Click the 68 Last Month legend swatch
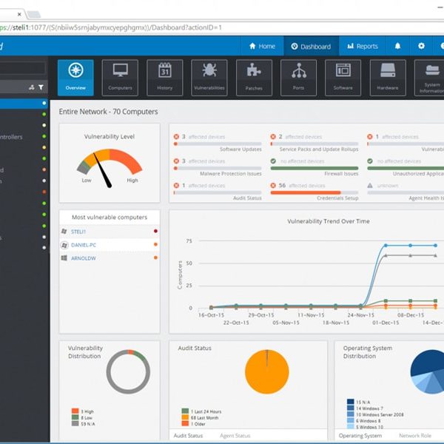The height and width of the screenshot is (444, 444). pyautogui.click(x=185, y=417)
